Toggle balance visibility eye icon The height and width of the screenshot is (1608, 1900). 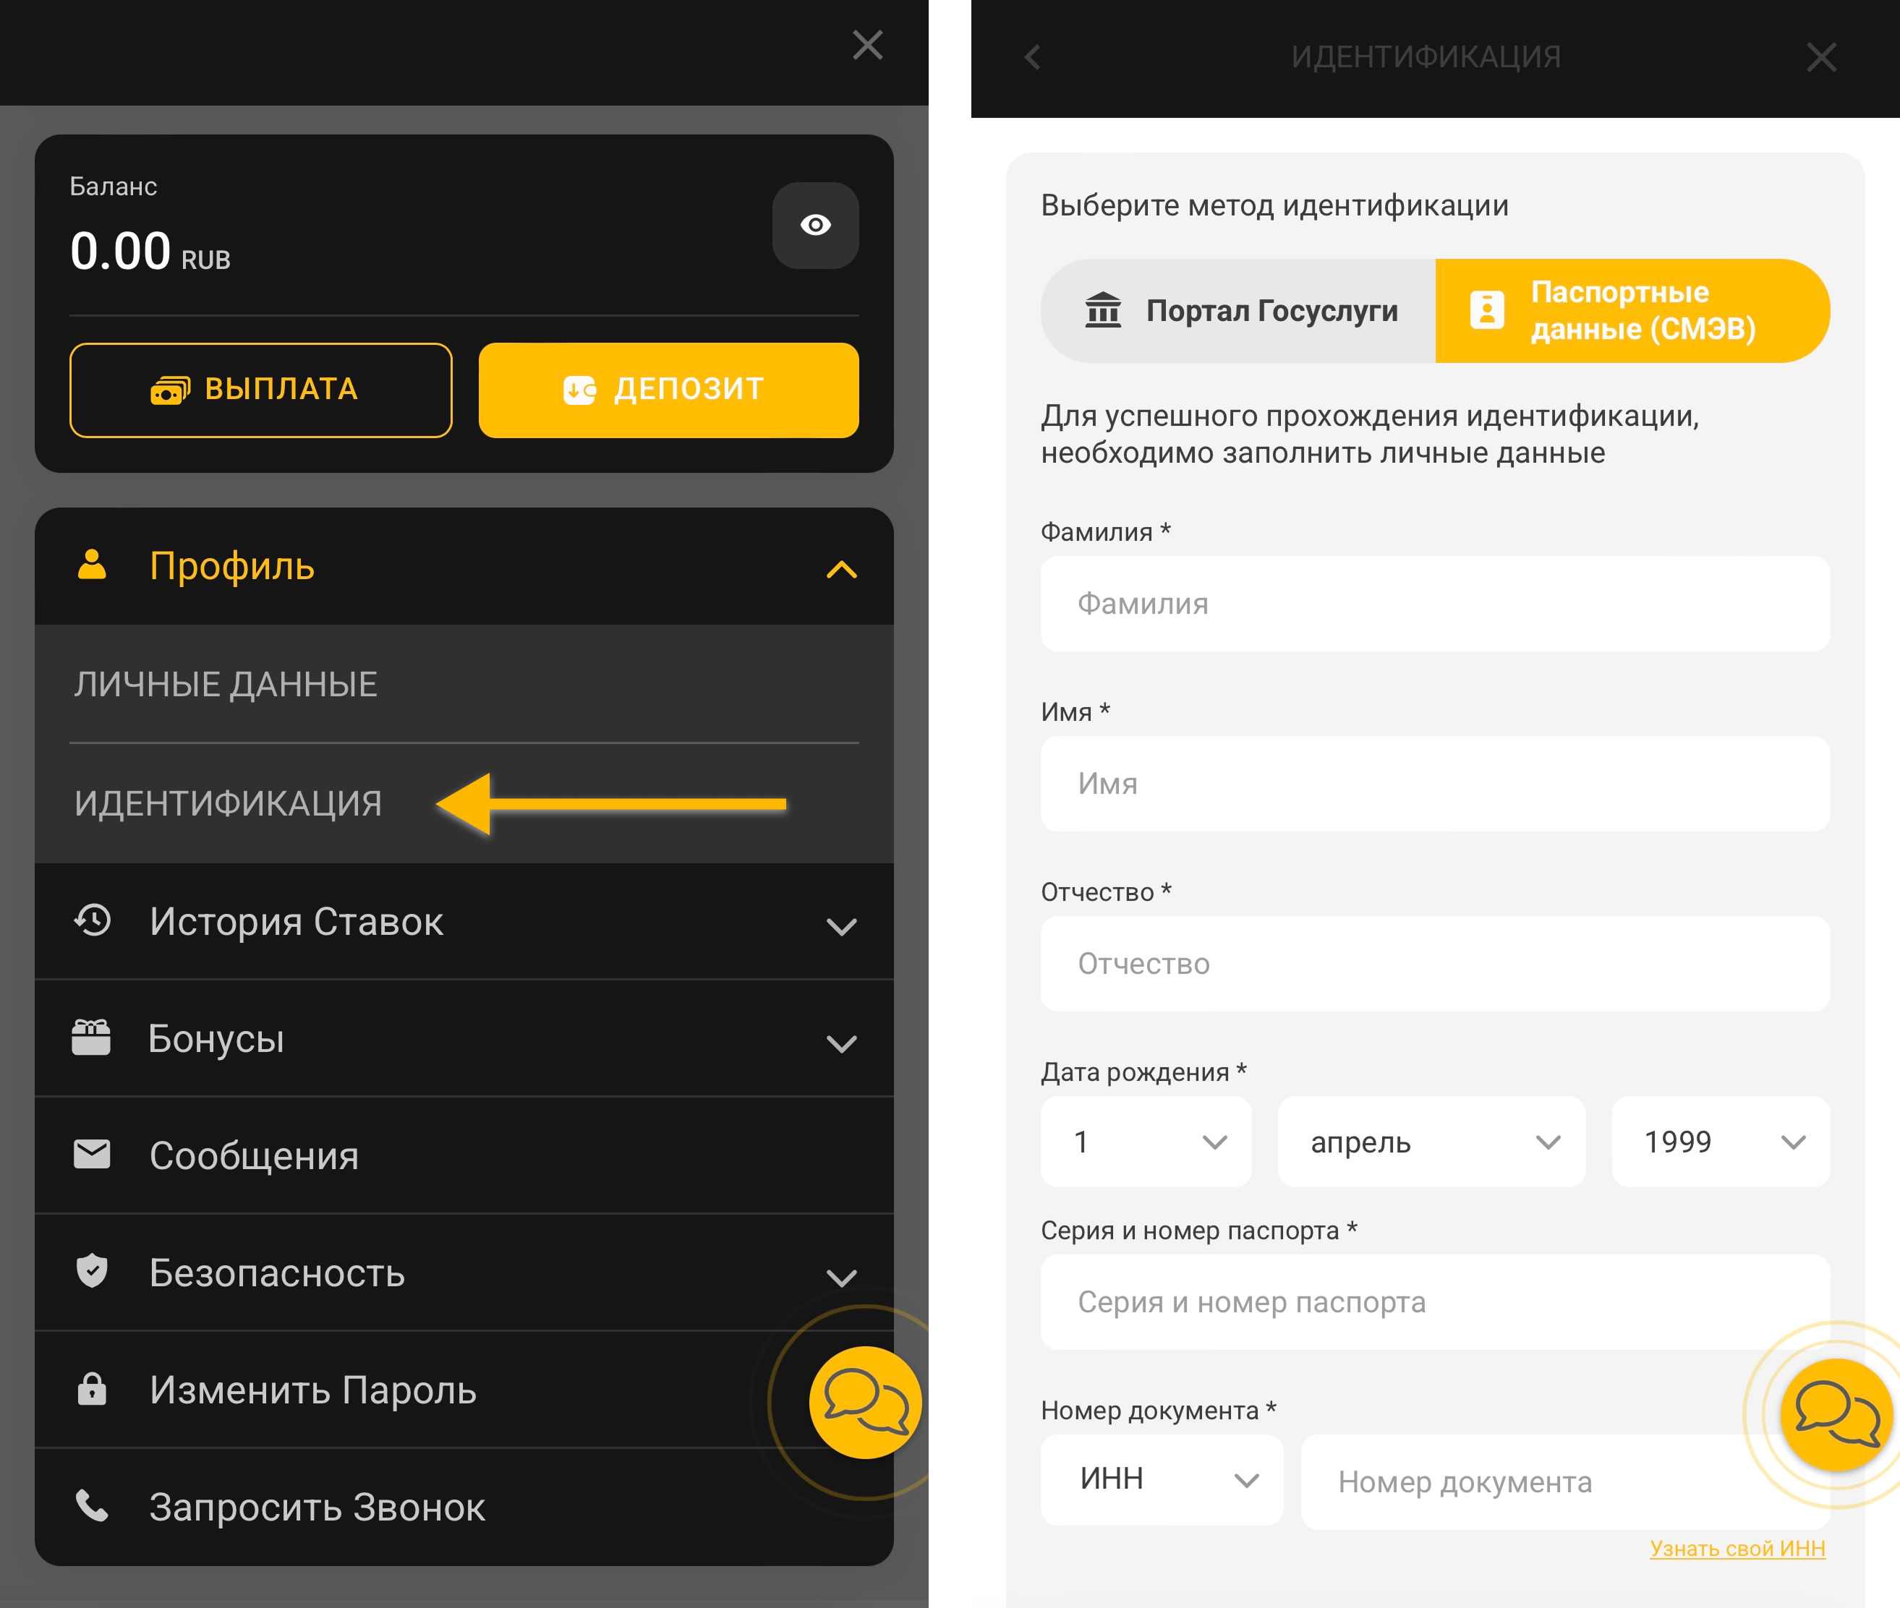coord(814,225)
